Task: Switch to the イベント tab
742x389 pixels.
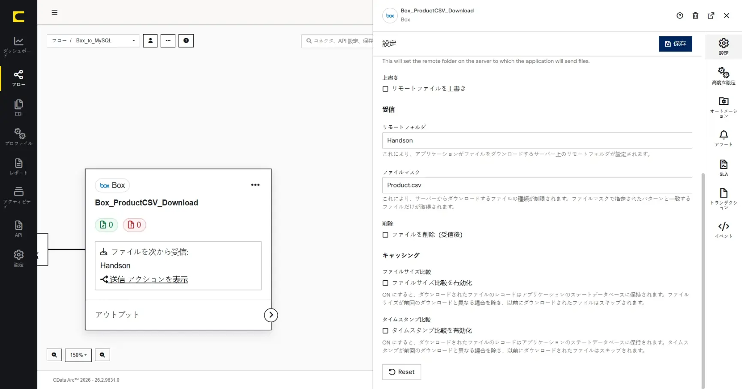Action: coord(724,229)
